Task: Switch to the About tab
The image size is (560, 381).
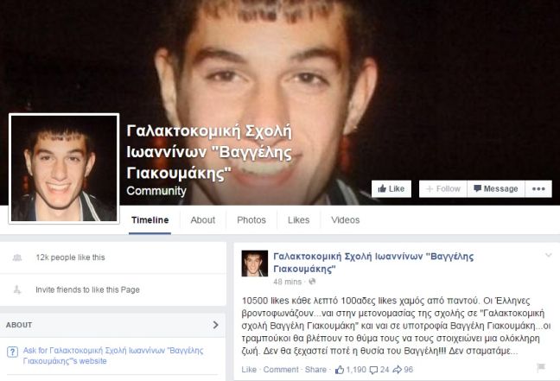Action: pyautogui.click(x=203, y=220)
